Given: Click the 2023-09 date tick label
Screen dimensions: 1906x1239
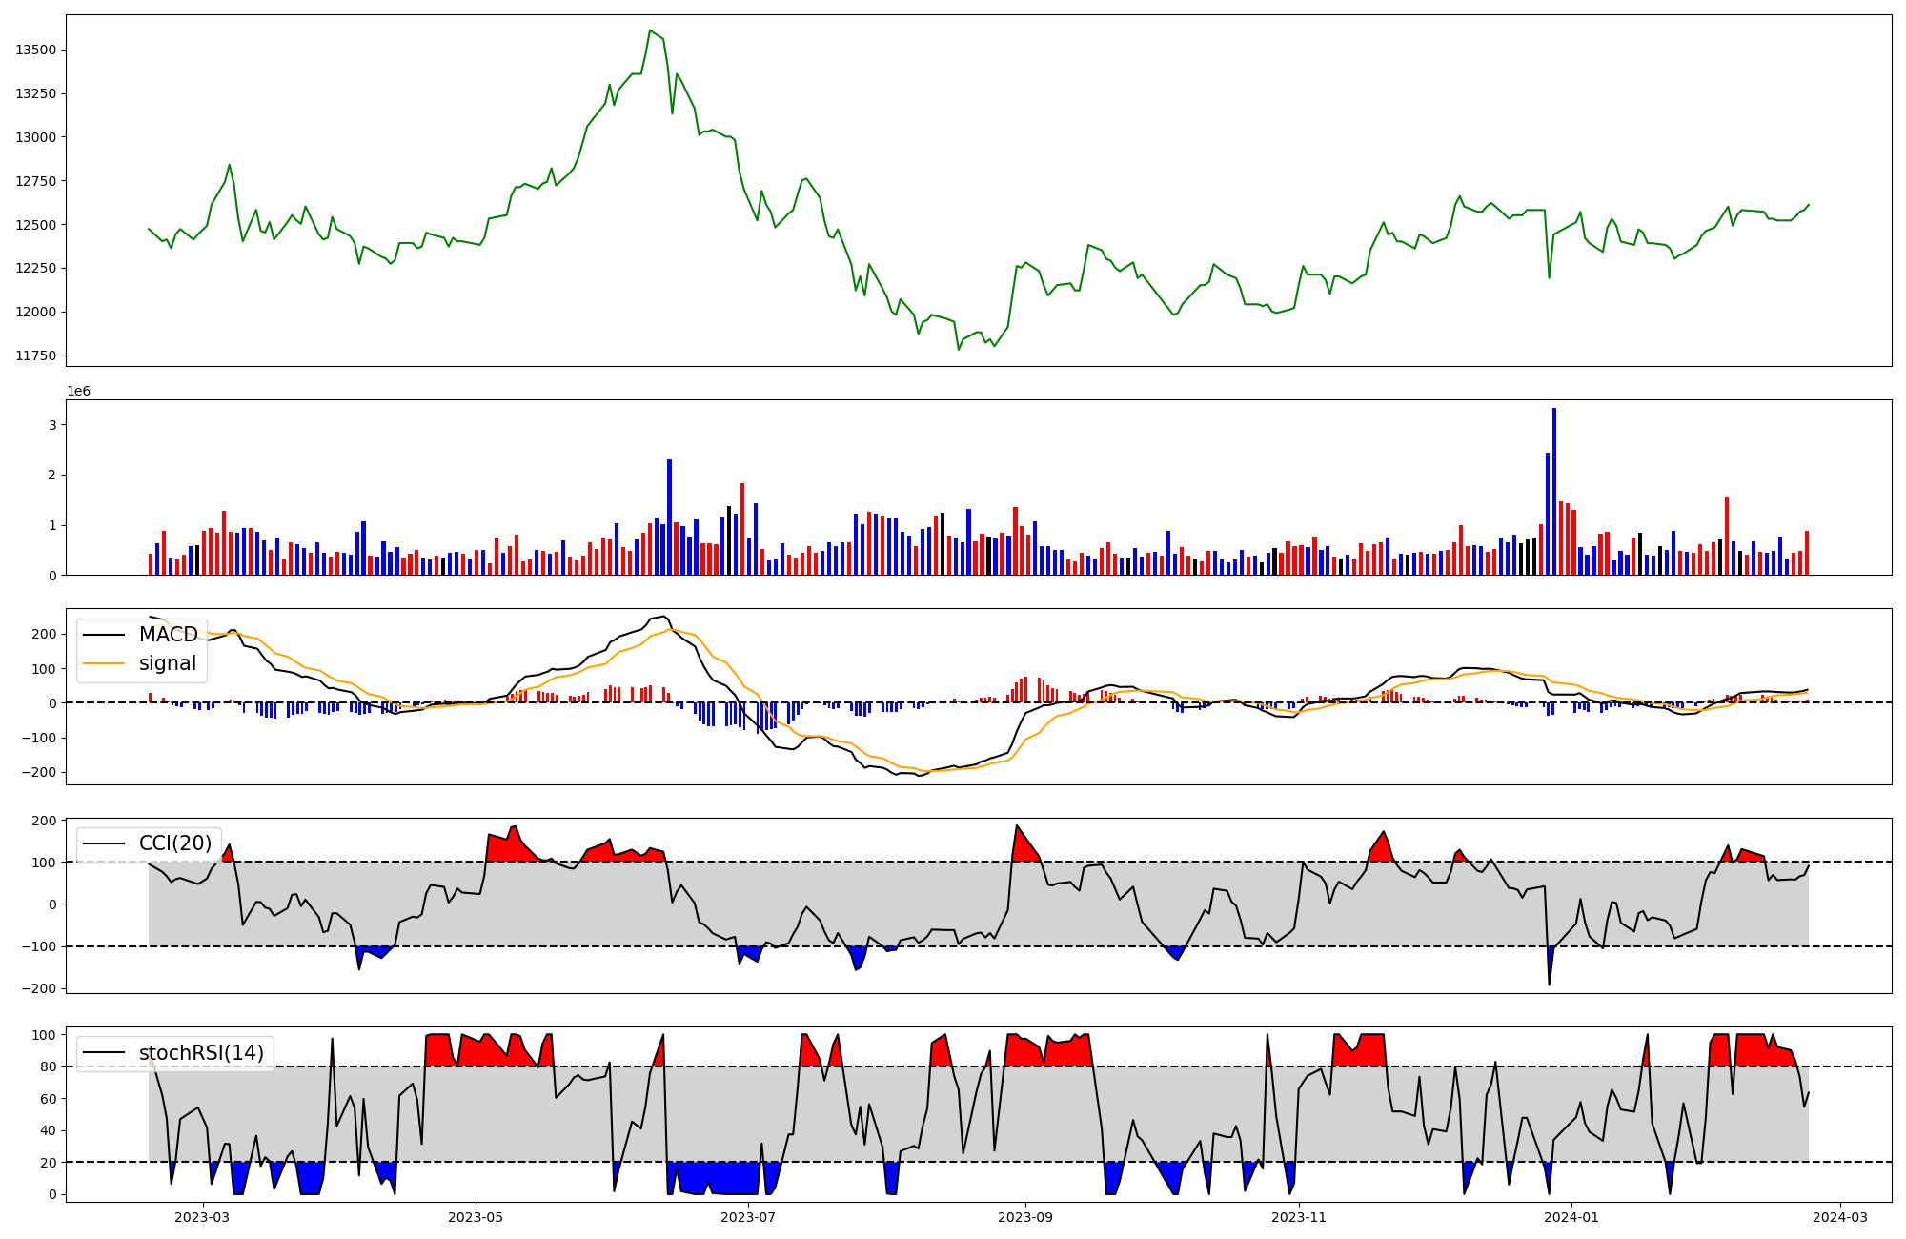Looking at the screenshot, I should click(x=1025, y=1217).
